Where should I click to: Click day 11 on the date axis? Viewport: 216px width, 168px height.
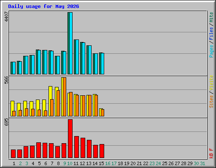[76, 163]
